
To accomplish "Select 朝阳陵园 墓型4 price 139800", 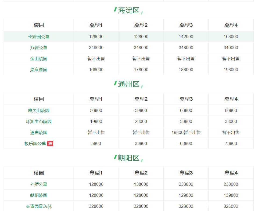I will 231,195.
